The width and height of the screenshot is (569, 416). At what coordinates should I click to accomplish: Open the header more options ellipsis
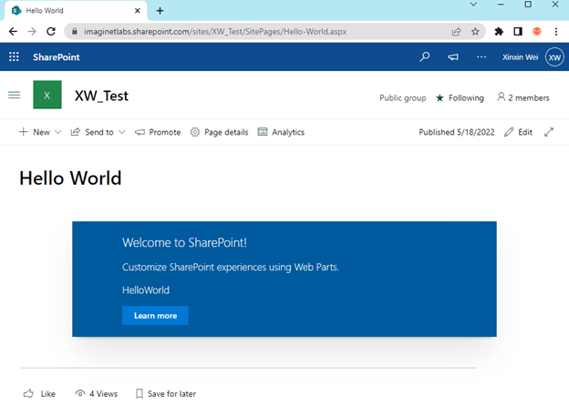[x=481, y=56]
